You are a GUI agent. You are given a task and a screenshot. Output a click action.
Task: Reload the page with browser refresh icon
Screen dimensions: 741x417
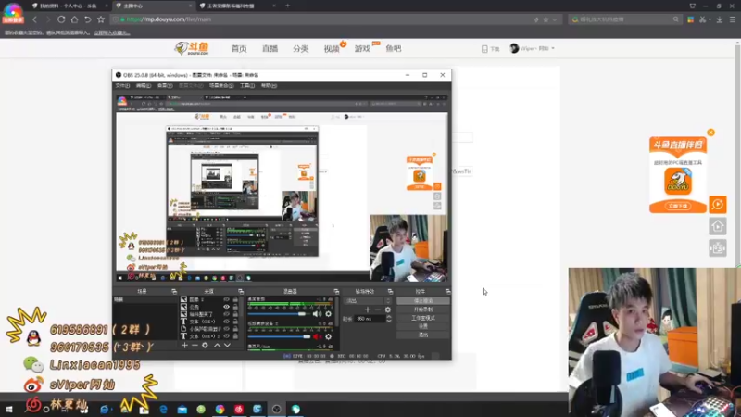click(61, 19)
